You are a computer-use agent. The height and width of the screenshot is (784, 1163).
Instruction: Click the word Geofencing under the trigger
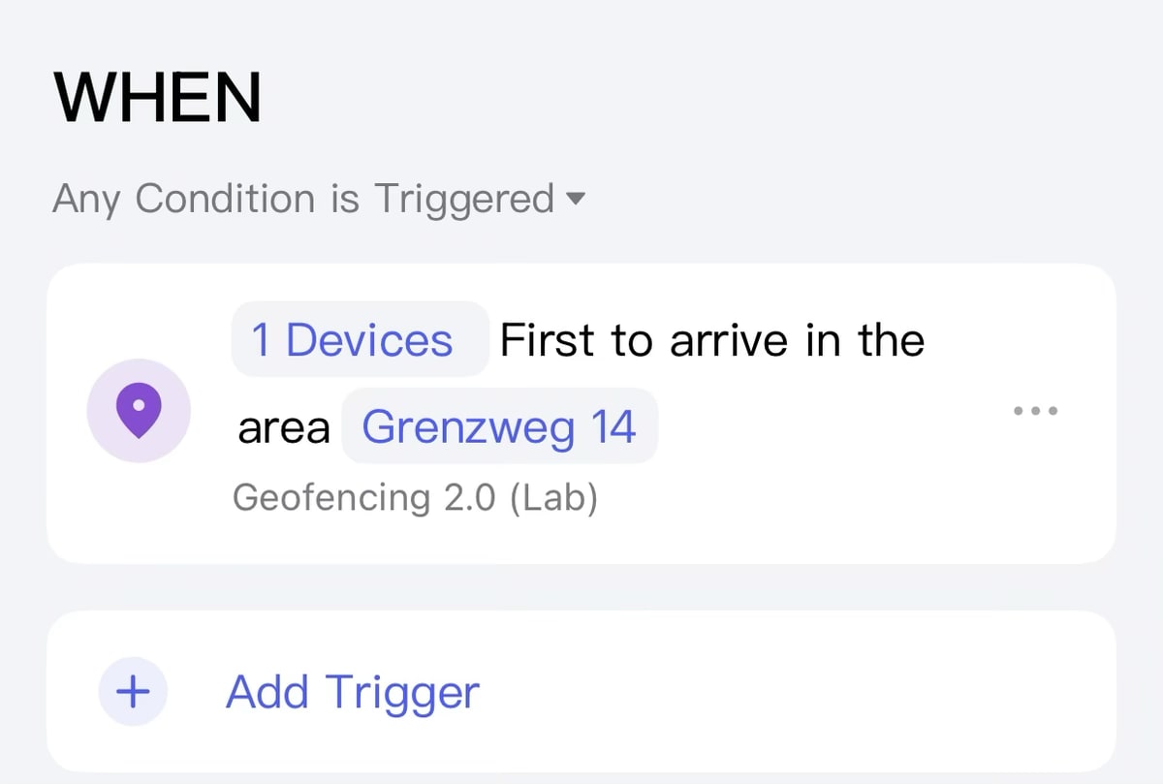click(330, 497)
